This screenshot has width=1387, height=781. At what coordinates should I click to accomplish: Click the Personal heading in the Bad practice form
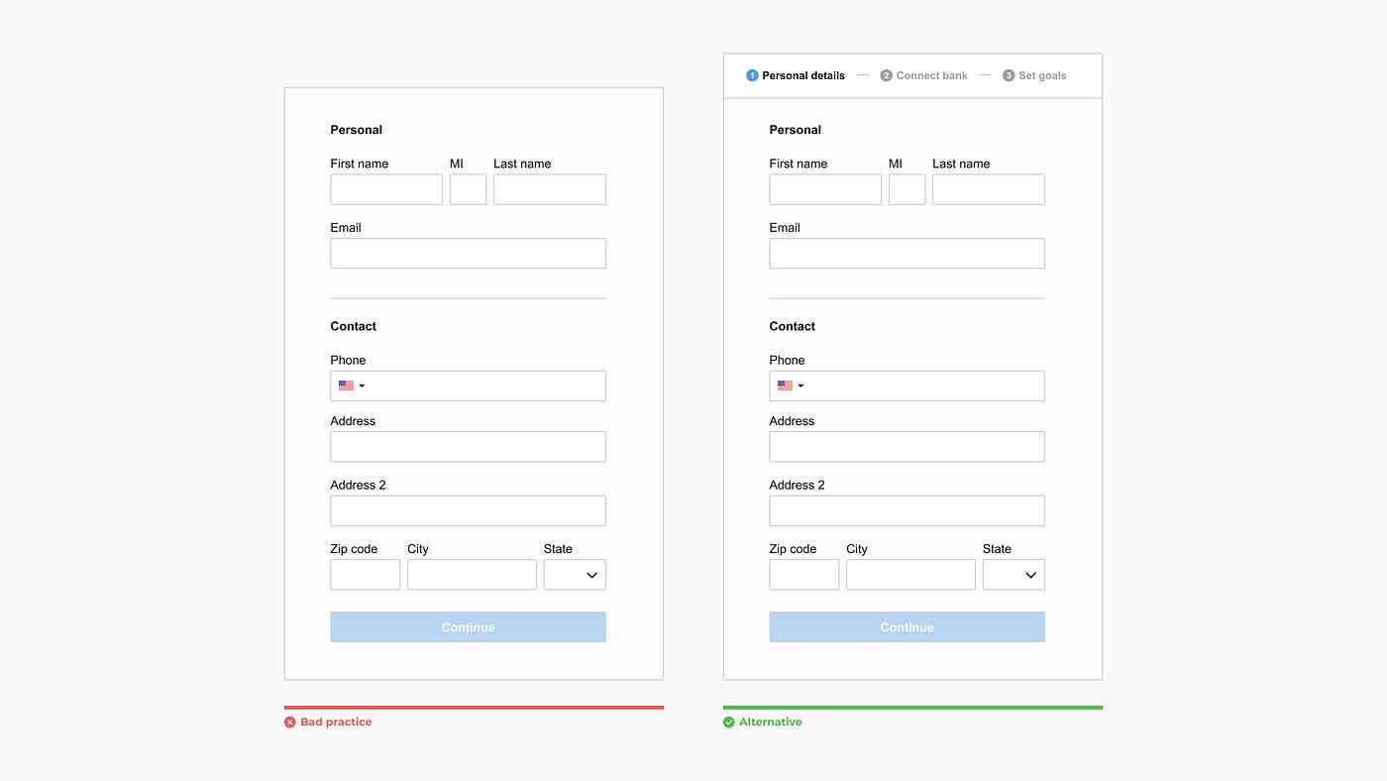[x=356, y=130]
